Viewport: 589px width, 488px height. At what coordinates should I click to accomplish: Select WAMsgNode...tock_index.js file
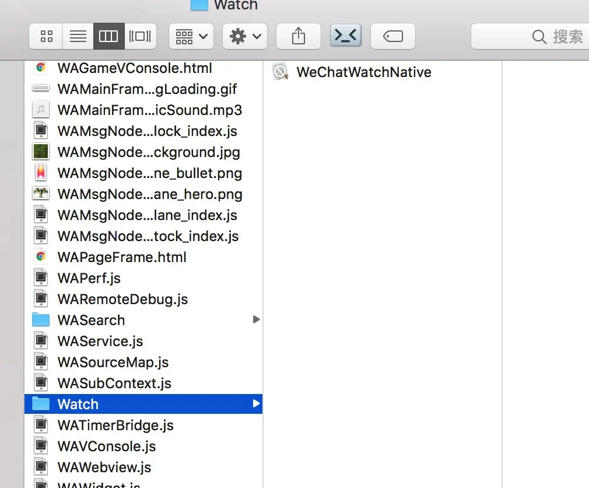tap(143, 236)
